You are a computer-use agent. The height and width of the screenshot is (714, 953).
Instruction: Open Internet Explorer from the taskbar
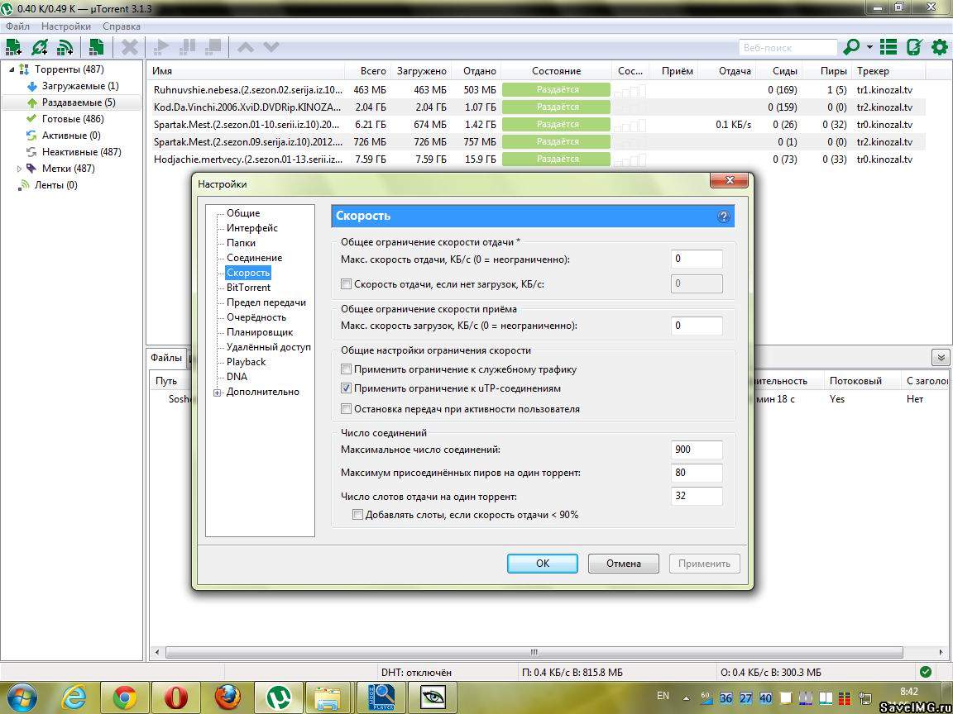pos(74,697)
